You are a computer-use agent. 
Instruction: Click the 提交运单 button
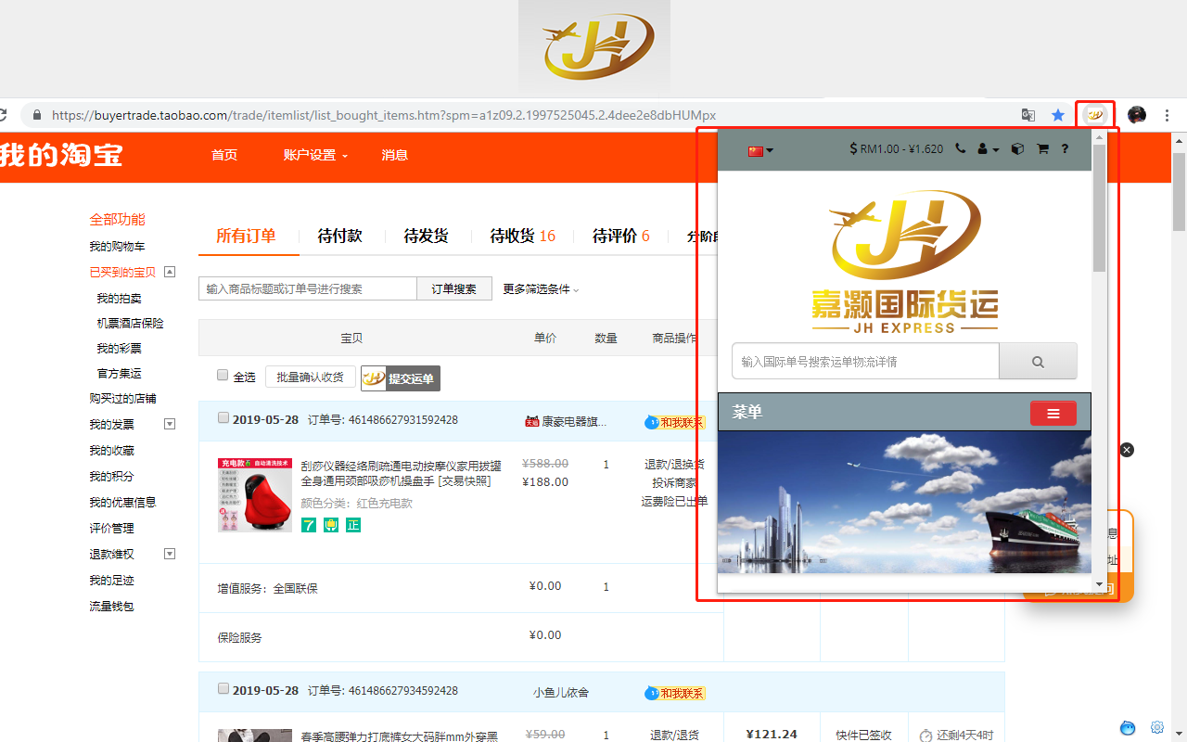tap(401, 377)
